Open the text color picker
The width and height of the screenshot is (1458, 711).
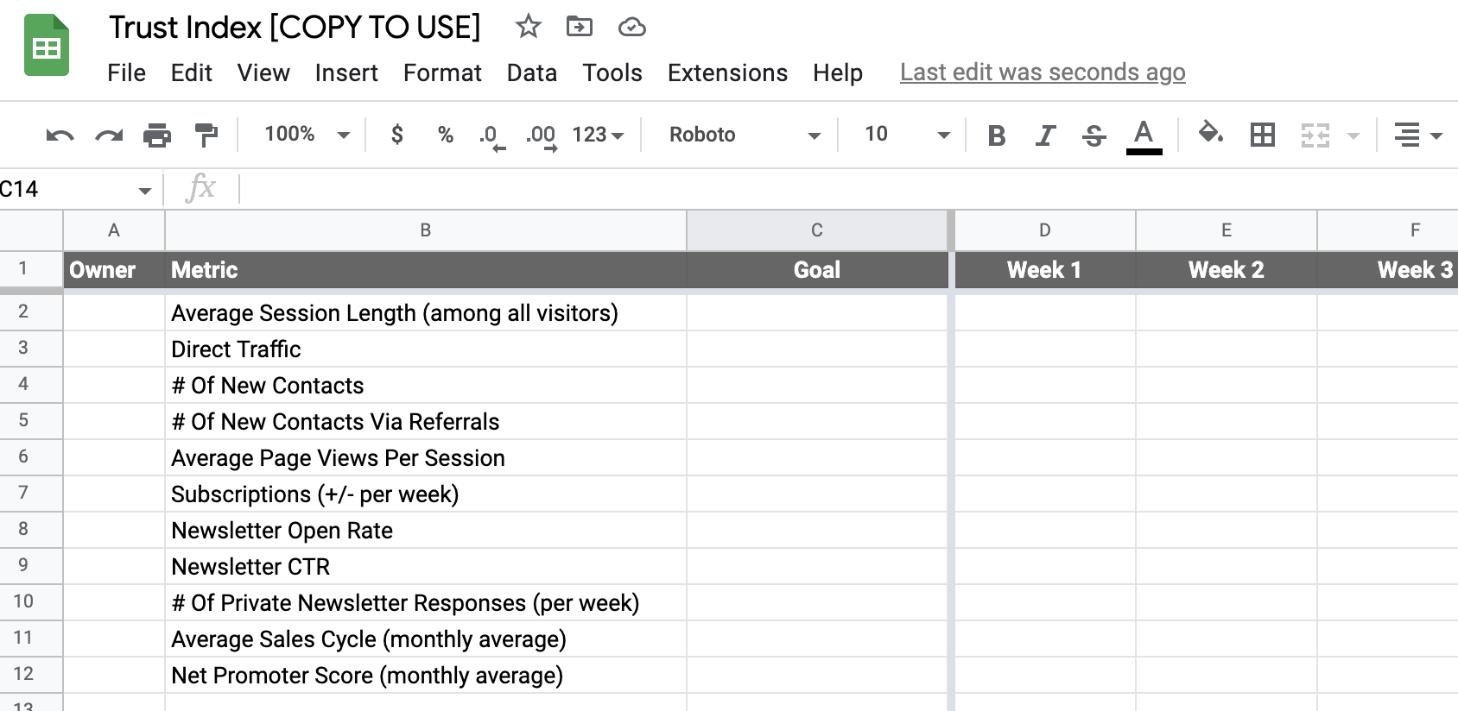click(x=1144, y=135)
